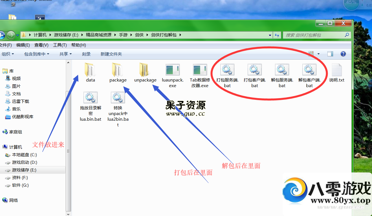Image resolution: width=372 pixels, height=216 pixels.
Task: Open the 共享 dropdown menu
Action: click(65, 54)
